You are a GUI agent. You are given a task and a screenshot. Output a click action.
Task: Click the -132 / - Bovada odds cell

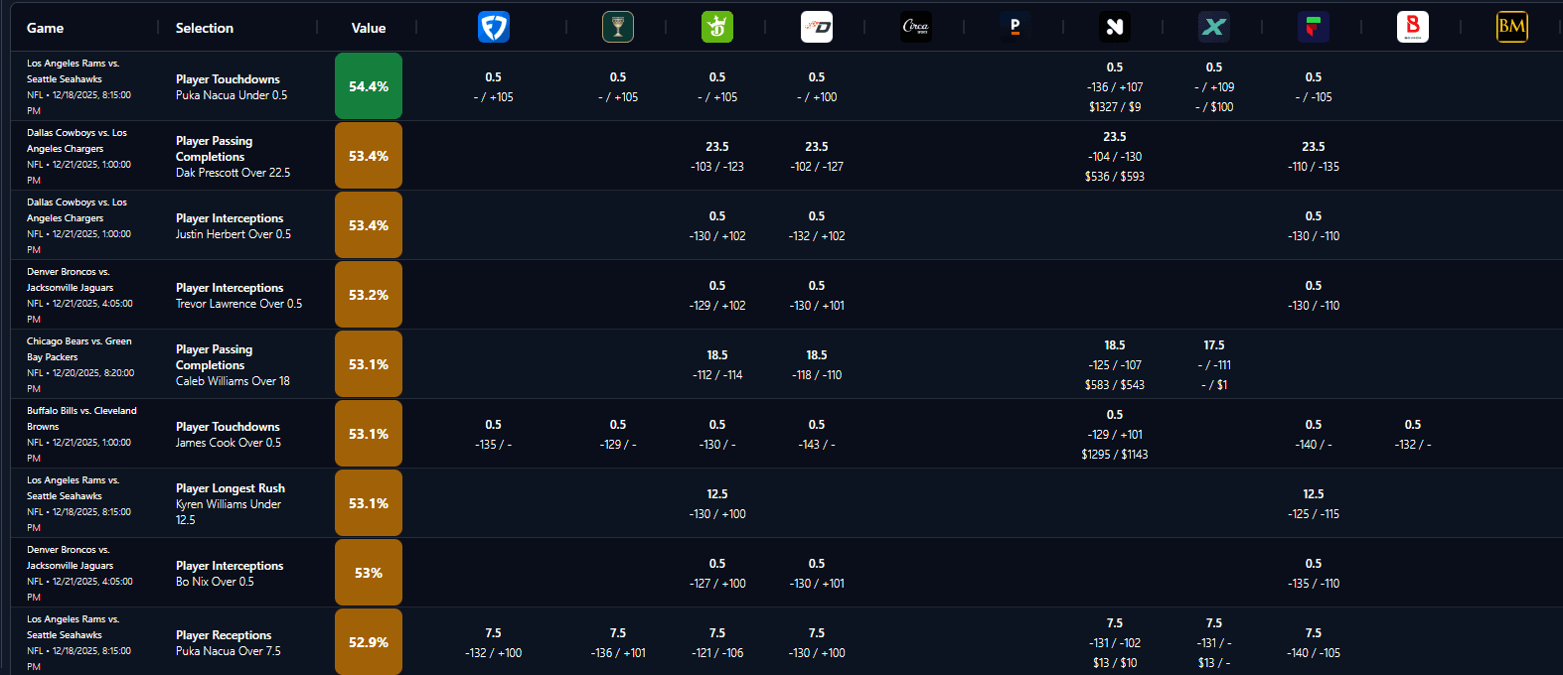click(x=1413, y=445)
